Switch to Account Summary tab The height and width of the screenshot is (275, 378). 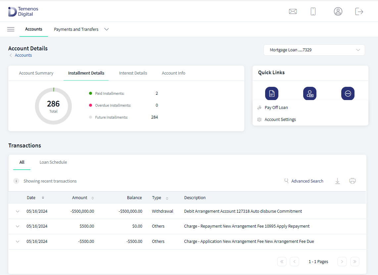click(36, 73)
